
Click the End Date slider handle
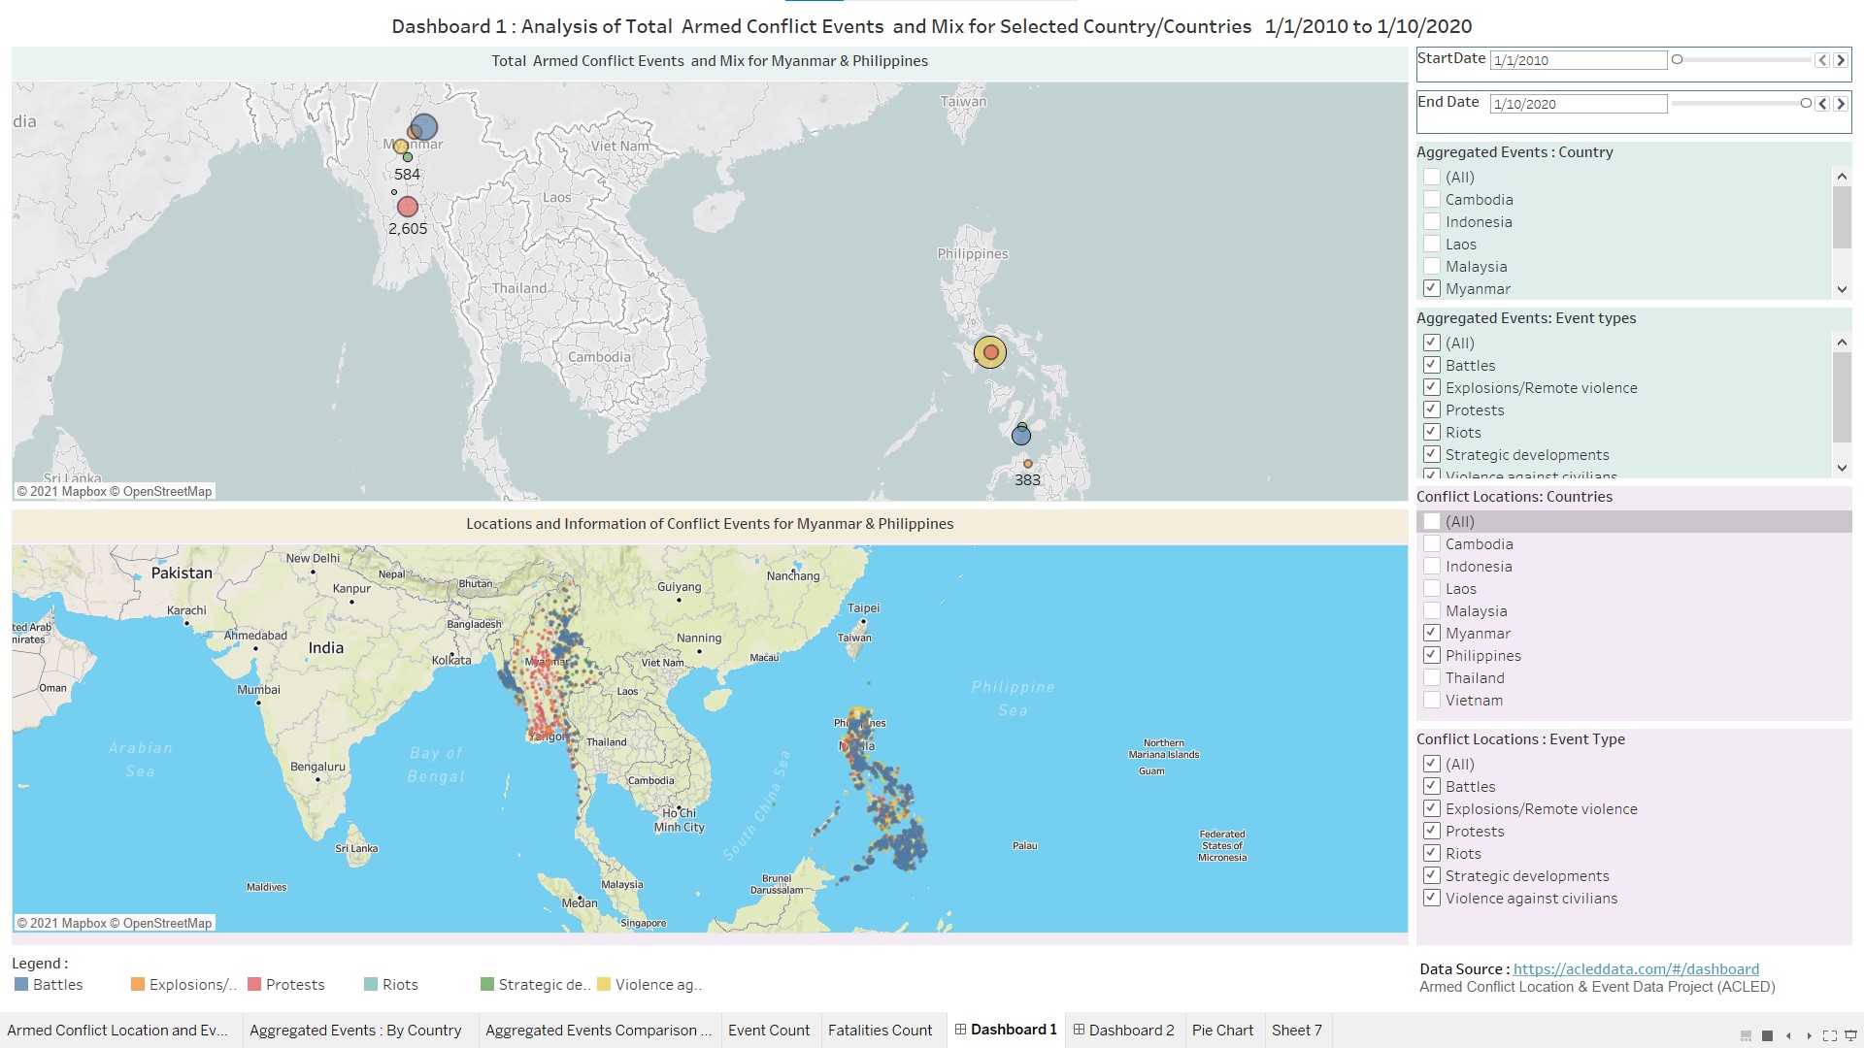[1806, 104]
